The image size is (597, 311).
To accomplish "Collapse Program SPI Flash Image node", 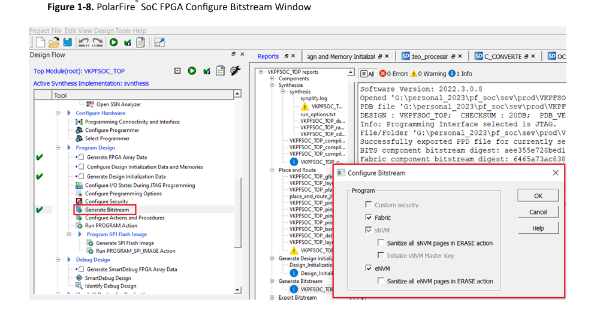I will (69, 234).
